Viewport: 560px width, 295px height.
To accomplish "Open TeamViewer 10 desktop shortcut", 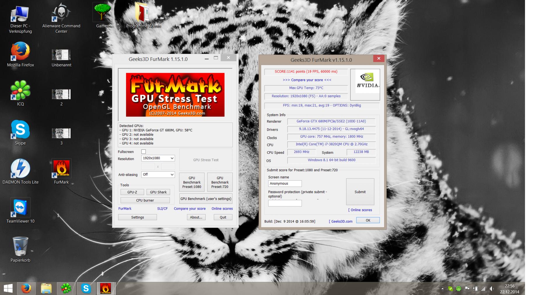I will click(x=20, y=211).
